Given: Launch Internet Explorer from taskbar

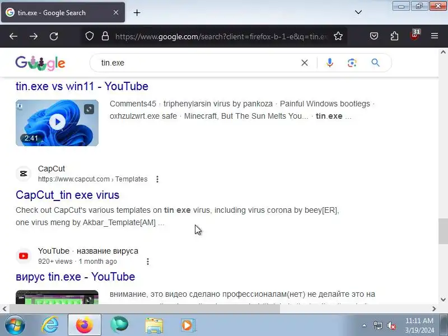Looking at the screenshot, I should pos(50,325).
